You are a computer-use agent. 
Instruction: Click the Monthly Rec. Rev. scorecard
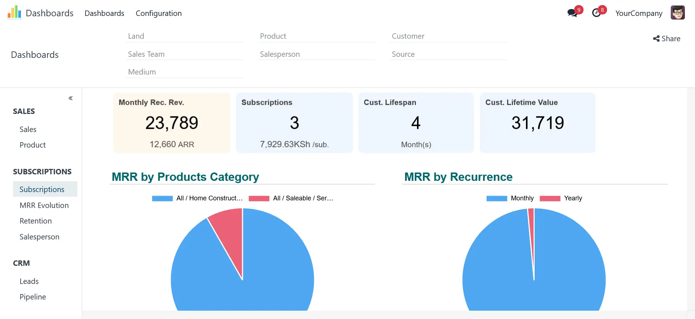click(x=172, y=123)
